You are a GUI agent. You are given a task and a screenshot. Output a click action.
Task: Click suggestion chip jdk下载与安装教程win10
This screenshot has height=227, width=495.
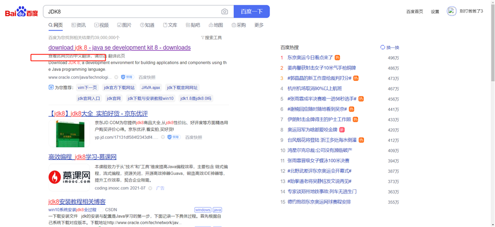point(151,99)
